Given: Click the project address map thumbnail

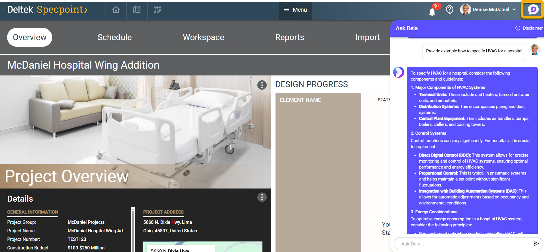Looking at the screenshot, I should point(203,247).
